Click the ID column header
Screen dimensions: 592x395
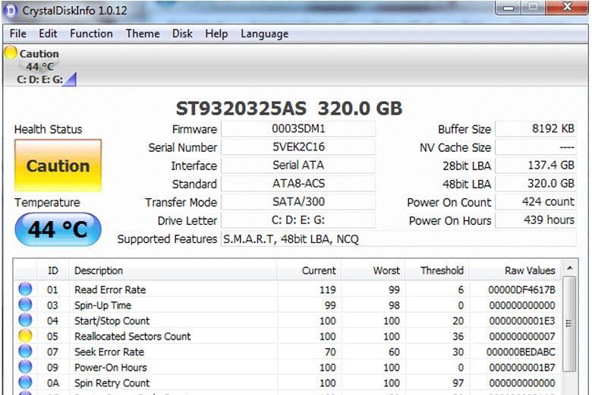[53, 270]
